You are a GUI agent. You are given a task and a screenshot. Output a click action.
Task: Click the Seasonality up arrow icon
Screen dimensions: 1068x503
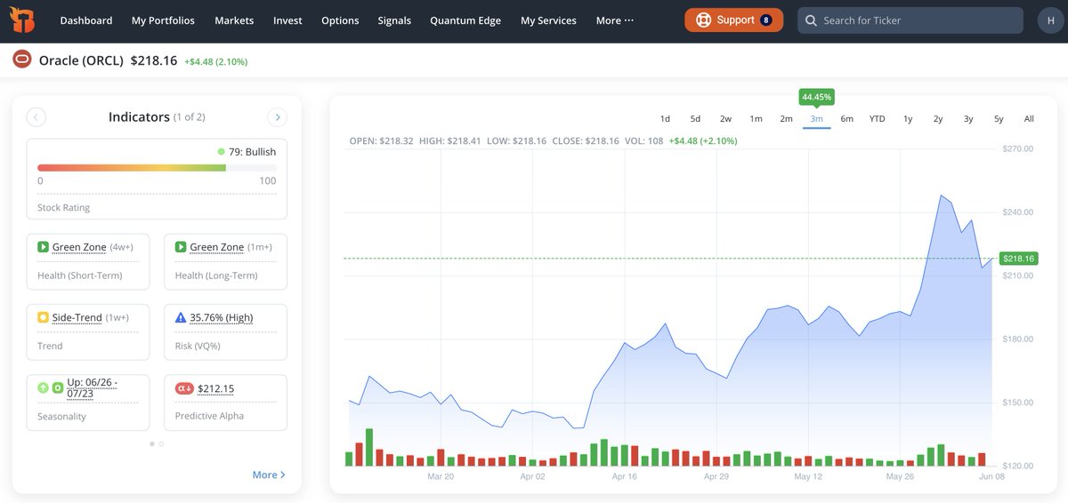click(x=43, y=387)
